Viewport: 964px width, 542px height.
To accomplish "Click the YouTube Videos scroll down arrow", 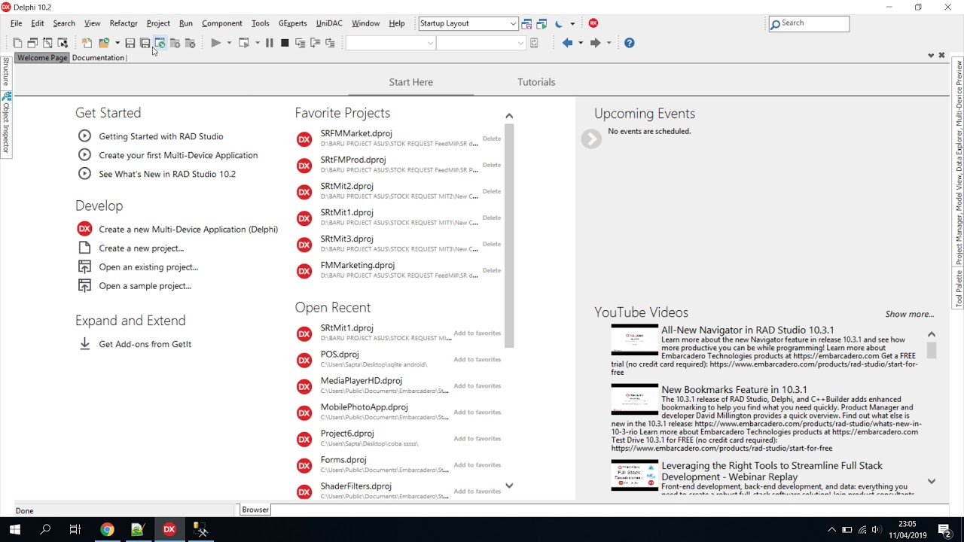I will (x=932, y=481).
